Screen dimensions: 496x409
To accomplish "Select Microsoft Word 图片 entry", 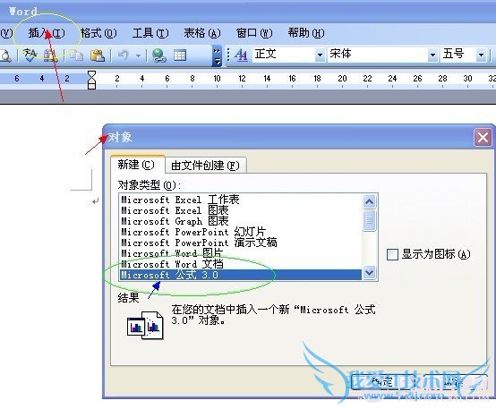I will [241, 253].
